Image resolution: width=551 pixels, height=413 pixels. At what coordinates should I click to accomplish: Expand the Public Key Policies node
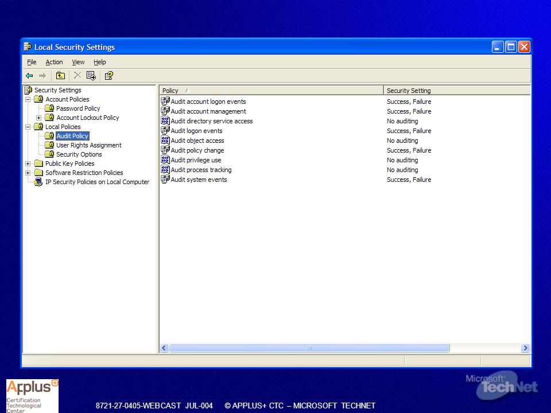[x=28, y=163]
